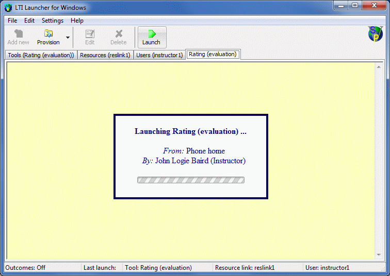The image size is (390, 276).
Task: Switch to Users (instructor1) tab
Action: [159, 55]
